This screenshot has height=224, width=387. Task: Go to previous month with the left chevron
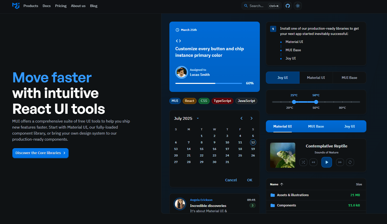241,118
